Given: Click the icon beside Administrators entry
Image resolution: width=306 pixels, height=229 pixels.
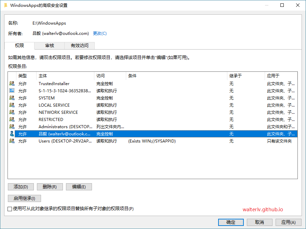Looking at the screenshot, I should pyautogui.click(x=12, y=126).
